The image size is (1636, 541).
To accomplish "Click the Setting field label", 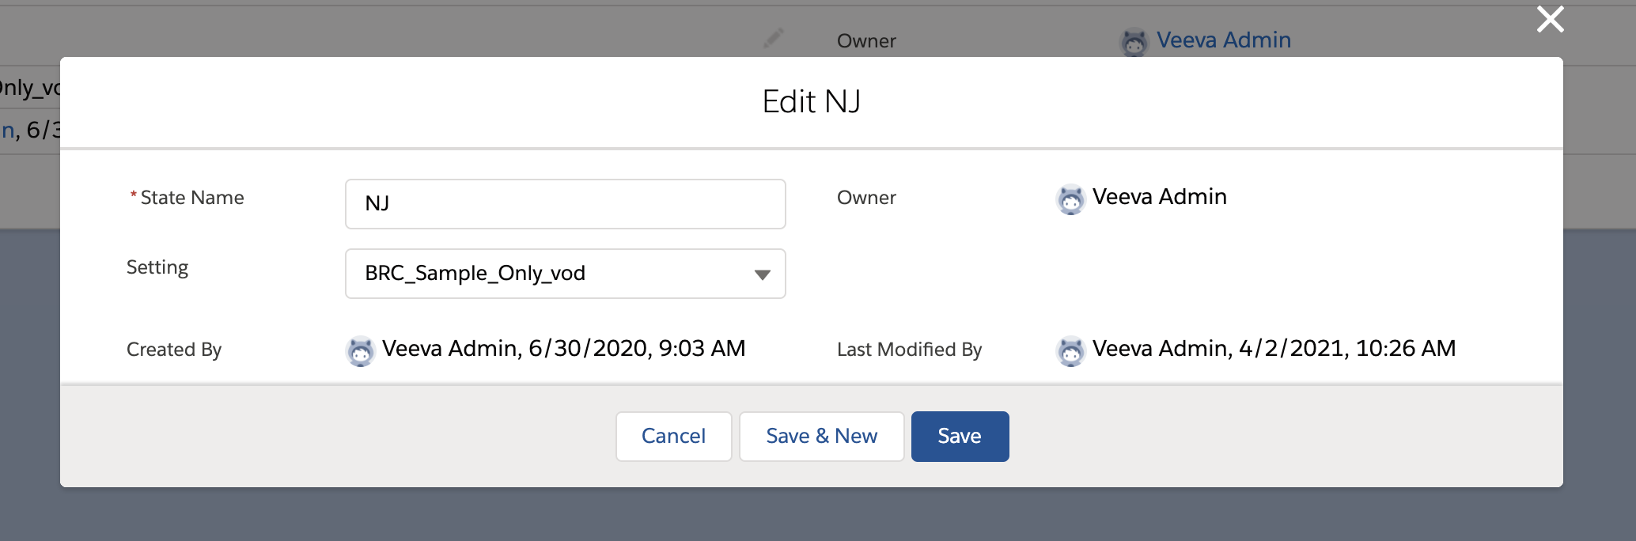I will pos(157,267).
